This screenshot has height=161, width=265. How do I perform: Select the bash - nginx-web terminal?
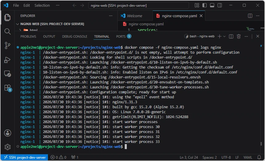click(x=199, y=36)
